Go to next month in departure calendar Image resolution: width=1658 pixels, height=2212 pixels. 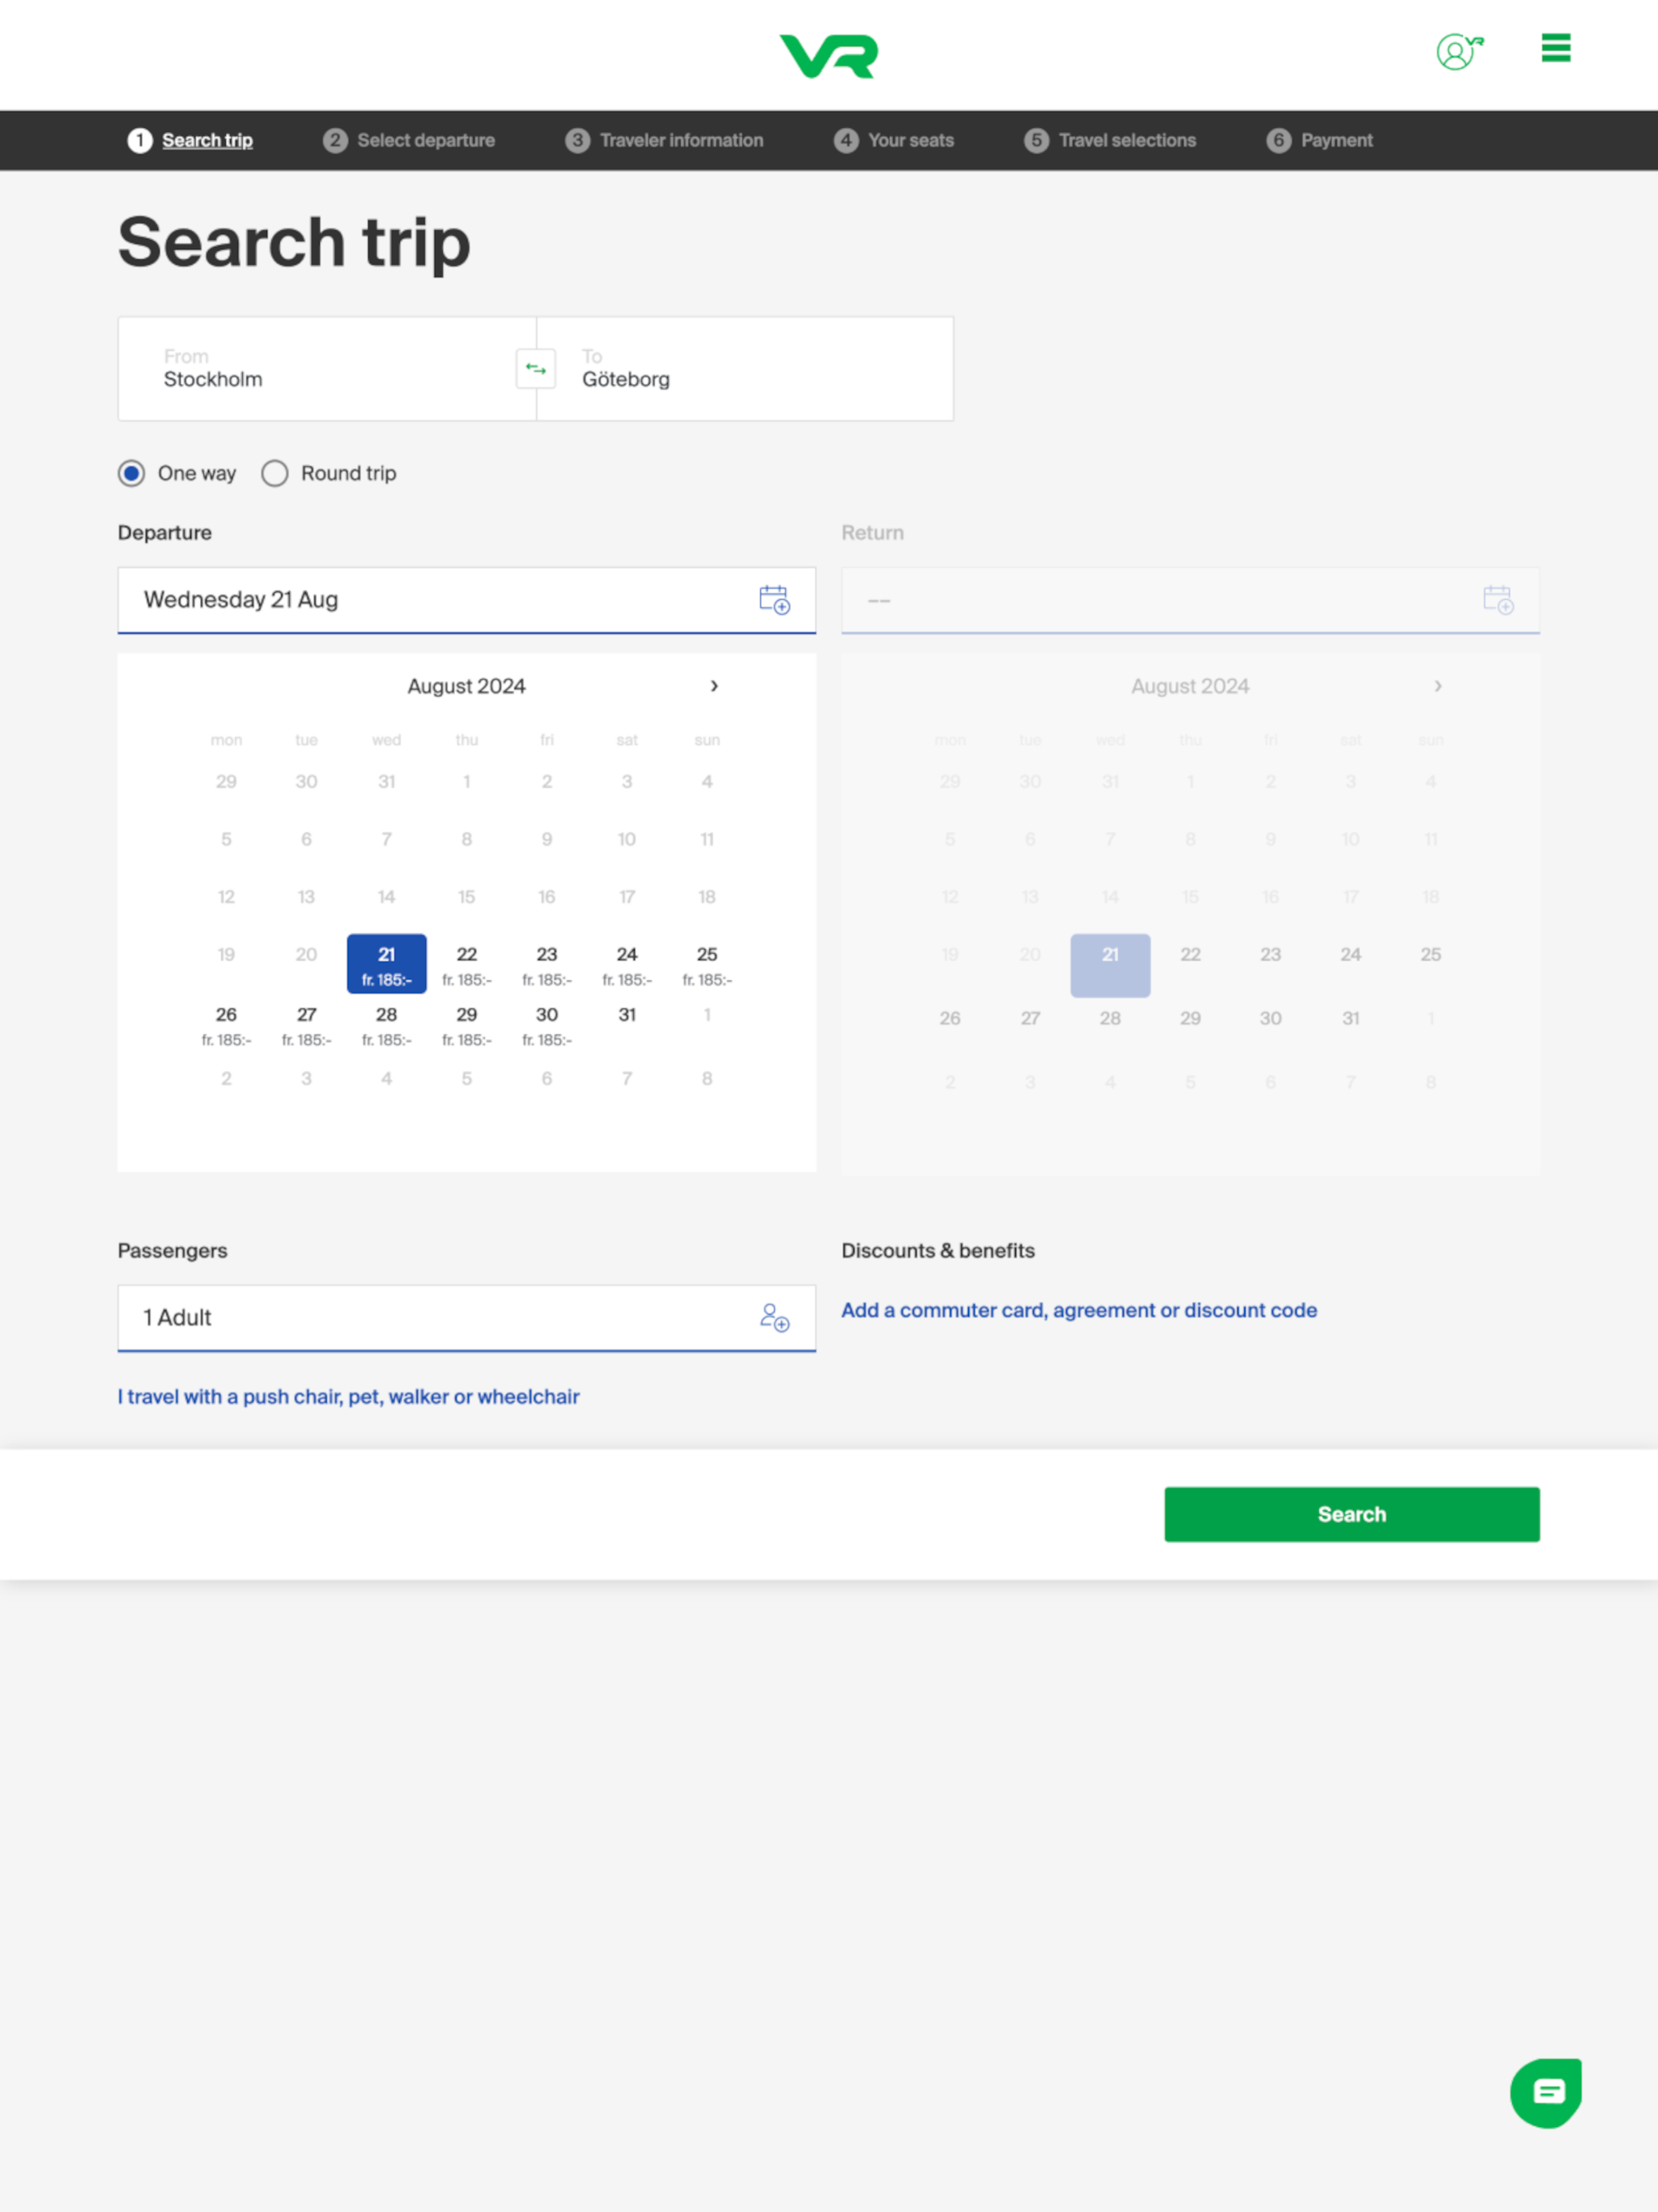tap(714, 686)
